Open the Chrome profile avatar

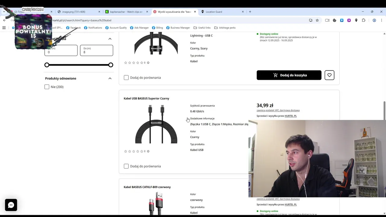pyautogui.click(x=374, y=20)
